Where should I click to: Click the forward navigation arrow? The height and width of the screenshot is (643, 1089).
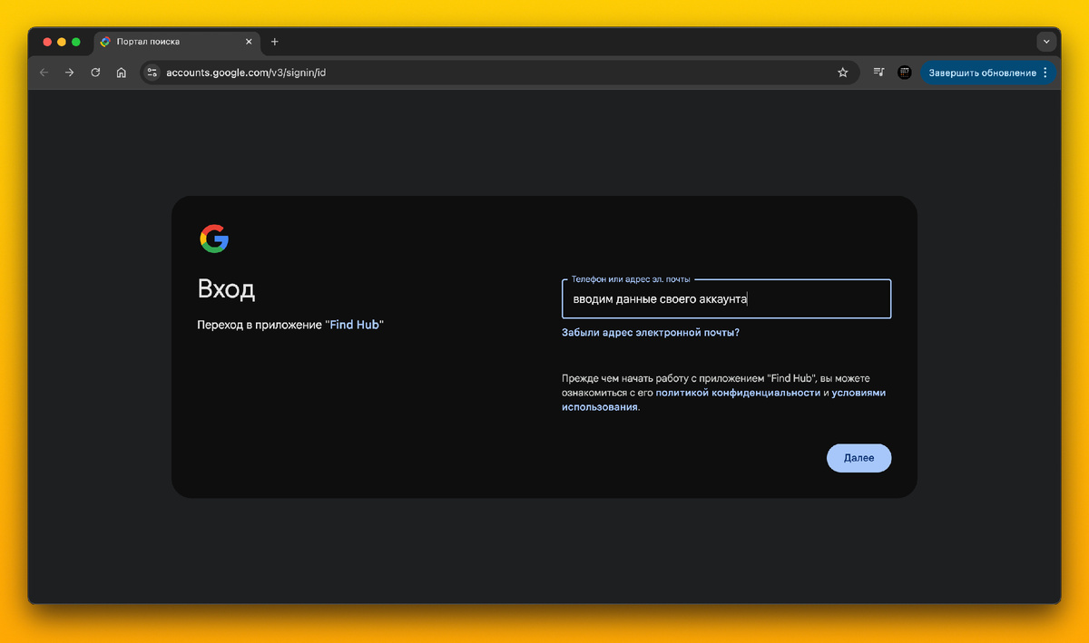point(70,73)
